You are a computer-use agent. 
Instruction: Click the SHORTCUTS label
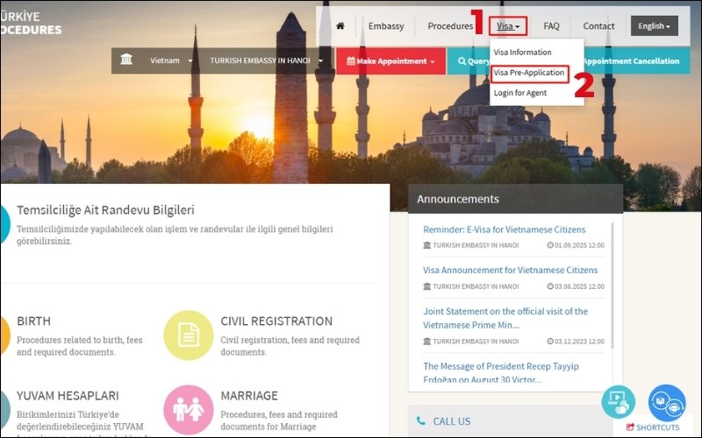657,427
